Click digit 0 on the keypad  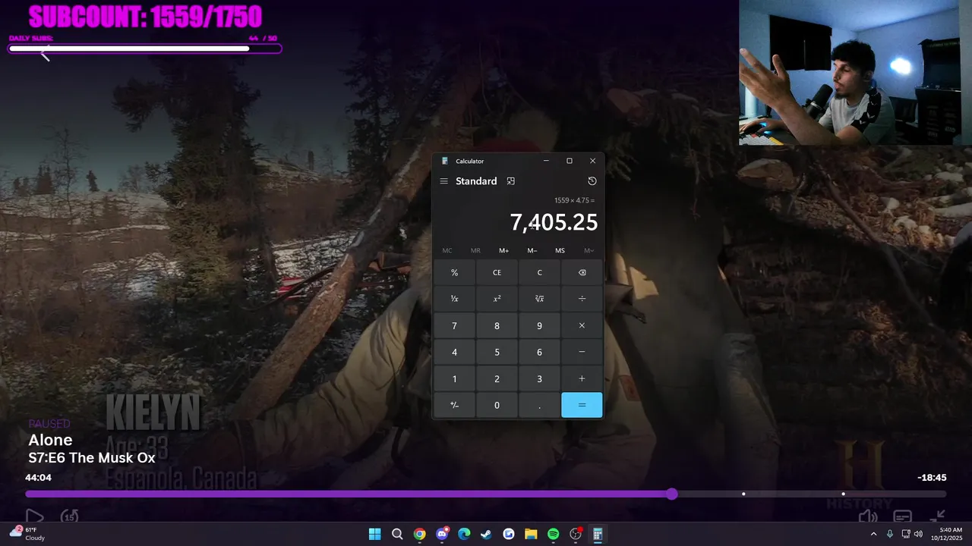(x=497, y=405)
